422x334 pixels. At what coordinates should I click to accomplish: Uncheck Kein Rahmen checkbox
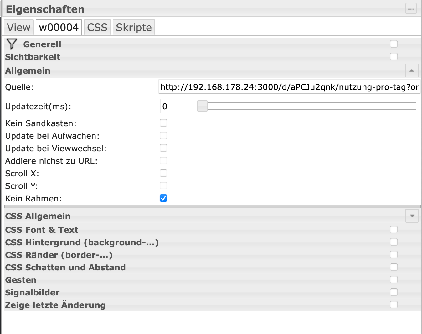(x=163, y=198)
